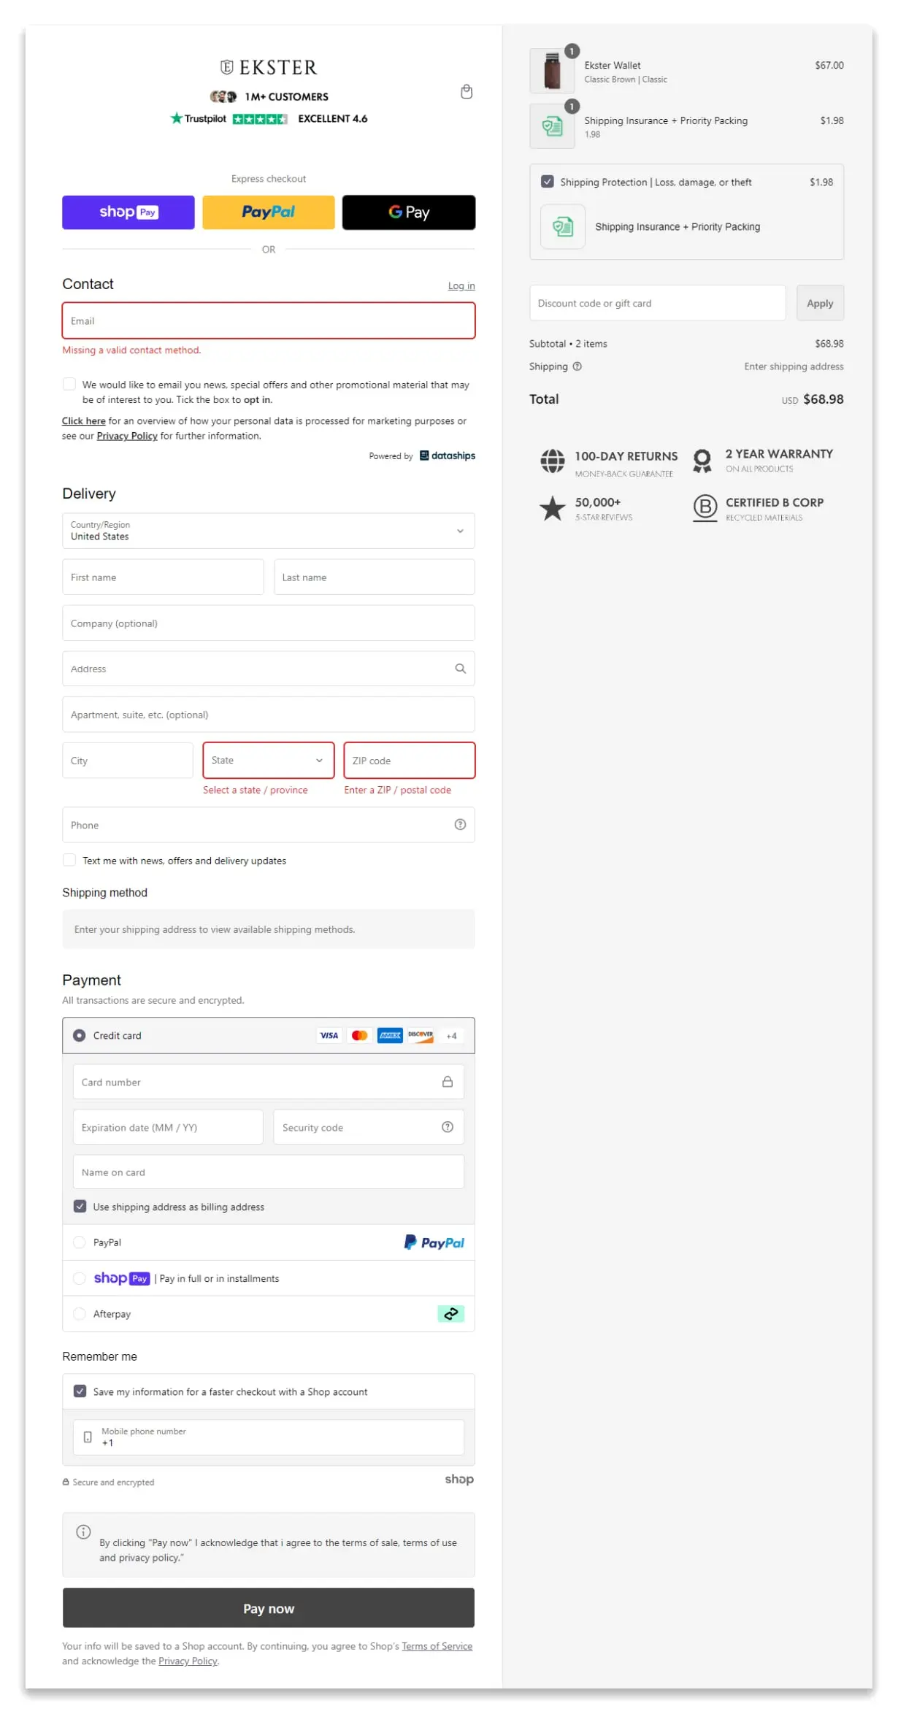Open Privacy Policy link at page bottom
This screenshot has width=898, height=1714.
(x=188, y=1661)
